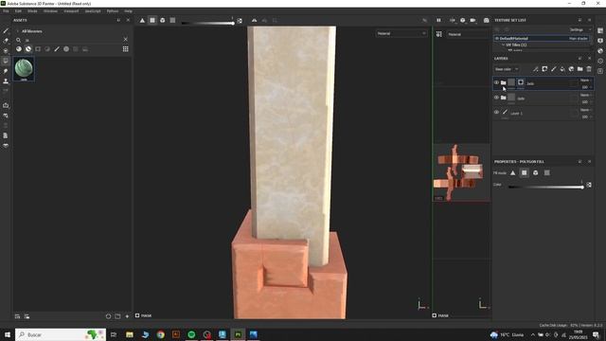Image resolution: width=606 pixels, height=341 pixels.
Task: Open the 2D viewport Material channel dropdown
Action: (469, 34)
